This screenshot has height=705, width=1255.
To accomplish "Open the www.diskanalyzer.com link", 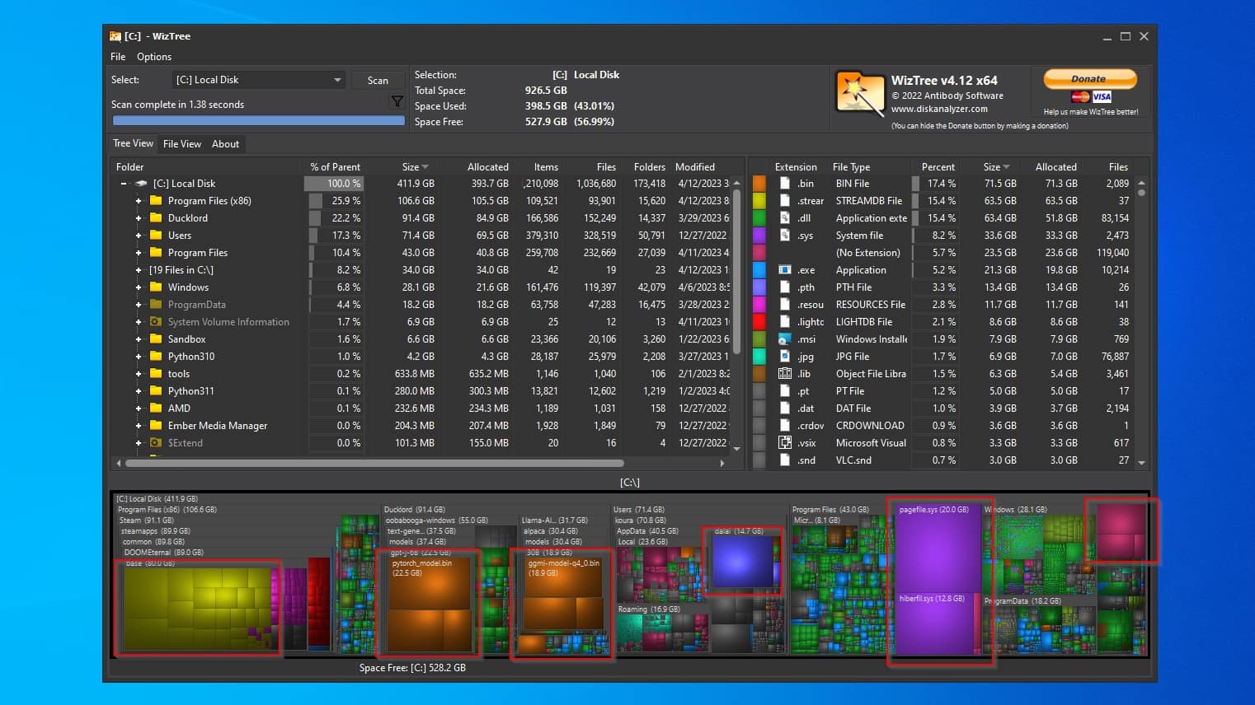I will tap(939, 109).
